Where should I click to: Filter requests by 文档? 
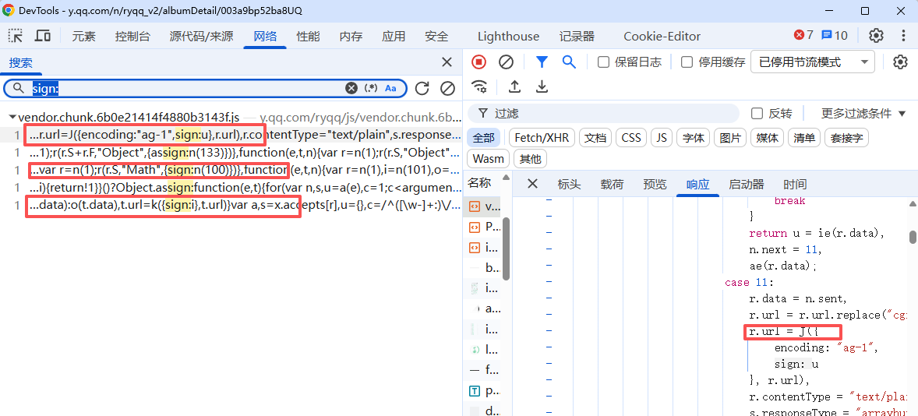pyautogui.click(x=595, y=138)
